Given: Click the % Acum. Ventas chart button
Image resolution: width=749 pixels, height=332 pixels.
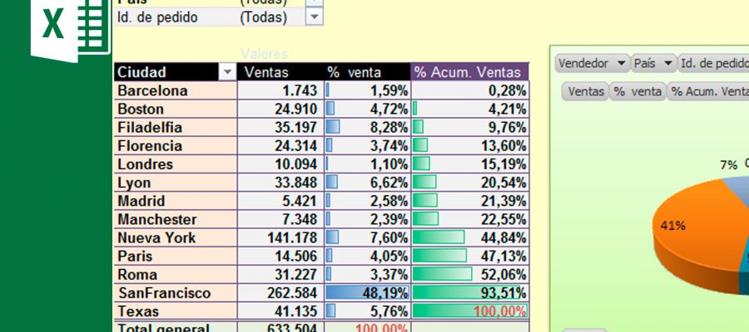Looking at the screenshot, I should pyautogui.click(x=708, y=91).
